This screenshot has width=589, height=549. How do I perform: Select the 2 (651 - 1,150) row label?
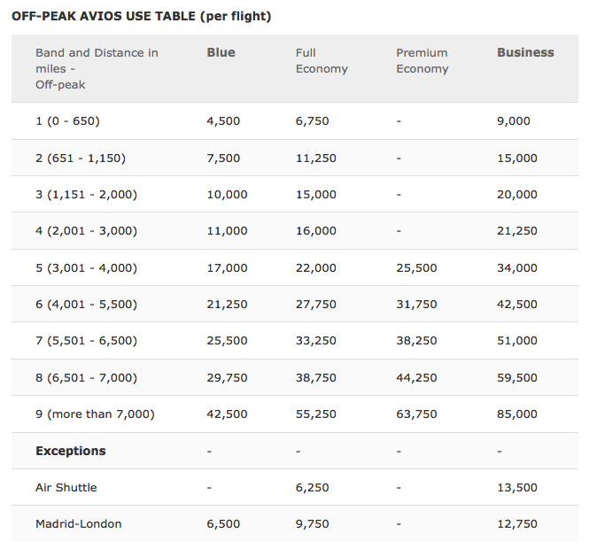click(81, 158)
